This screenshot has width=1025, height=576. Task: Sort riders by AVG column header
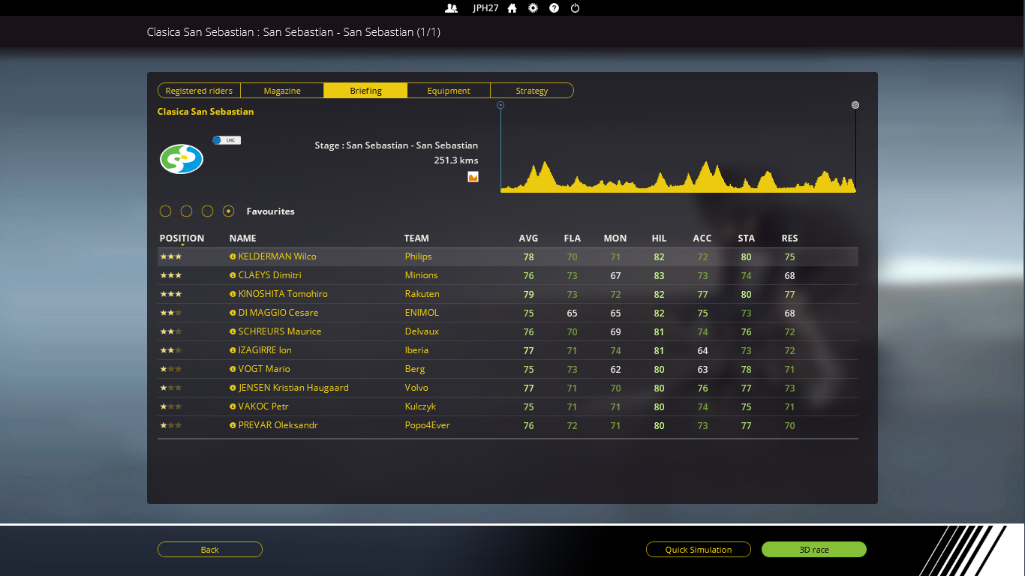pyautogui.click(x=528, y=238)
